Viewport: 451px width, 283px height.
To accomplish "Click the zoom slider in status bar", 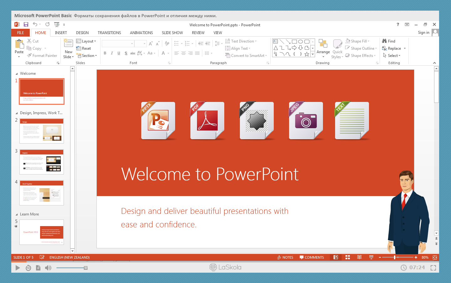I will 397,257.
